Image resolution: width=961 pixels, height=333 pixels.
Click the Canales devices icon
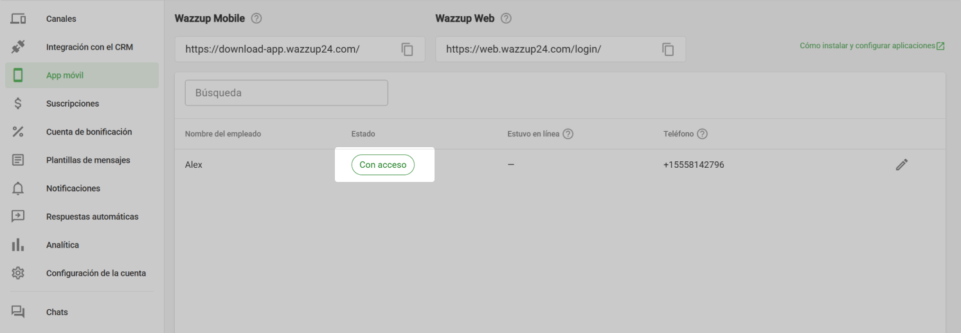point(18,19)
